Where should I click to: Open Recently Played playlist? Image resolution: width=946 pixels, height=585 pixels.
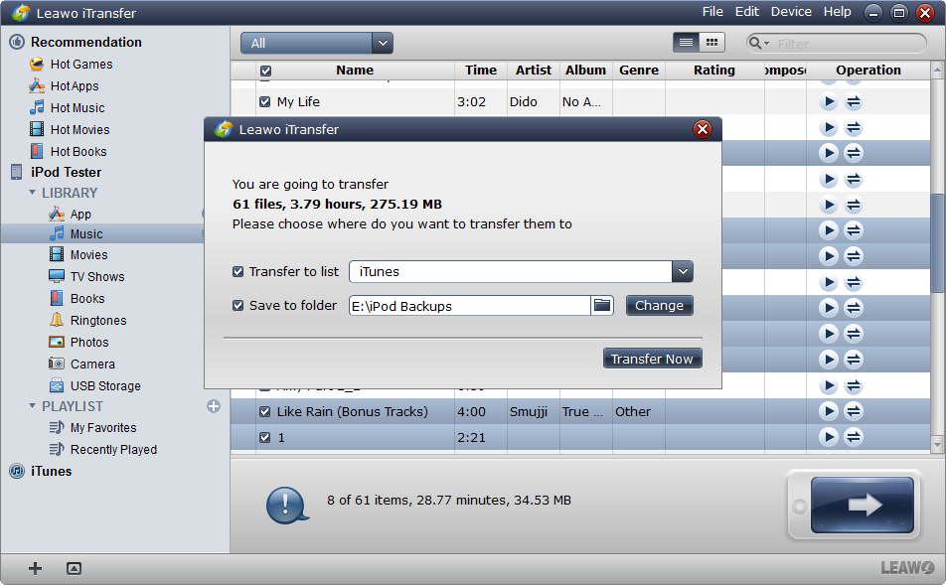pyautogui.click(x=103, y=449)
